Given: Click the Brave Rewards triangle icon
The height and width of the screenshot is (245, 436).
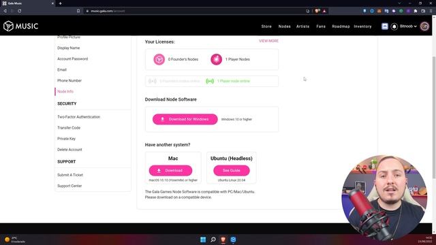Looking at the screenshot, I should [324, 11].
